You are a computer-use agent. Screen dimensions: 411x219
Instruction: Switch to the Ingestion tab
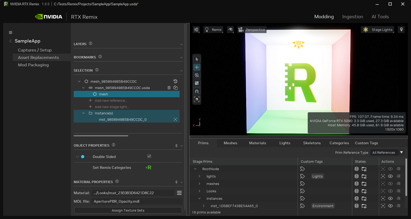(352, 17)
